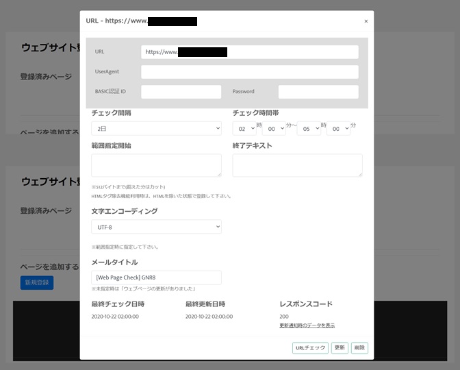460x370 pixels.
Task: Open the start hour dropdown showing 02
Action: [x=244, y=128]
